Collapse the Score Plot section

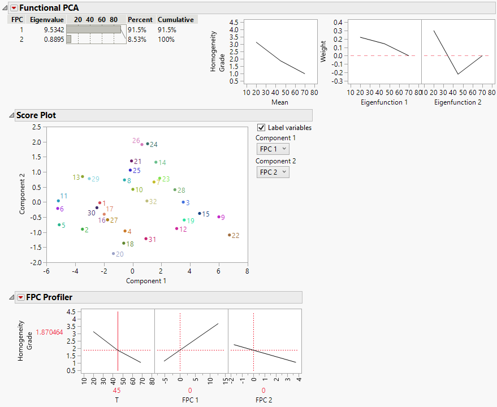click(x=12, y=115)
